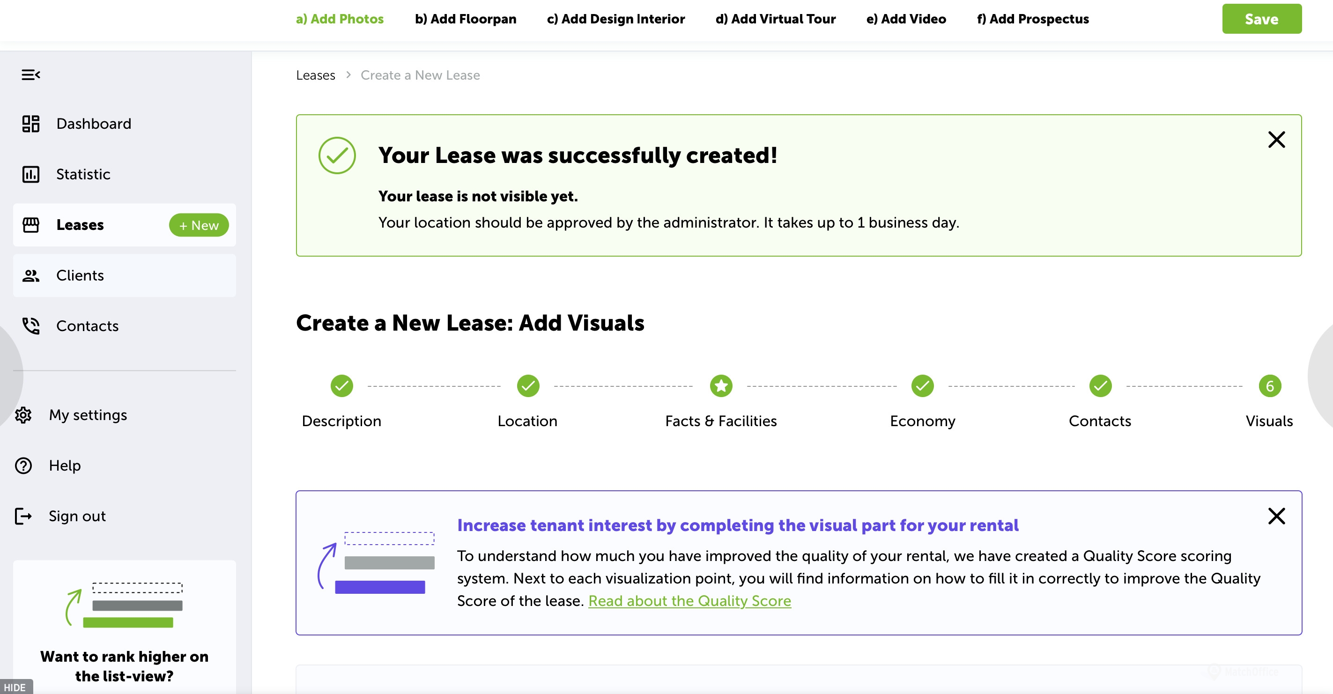Click the Sign out arrow icon
1333x694 pixels.
[x=23, y=517]
